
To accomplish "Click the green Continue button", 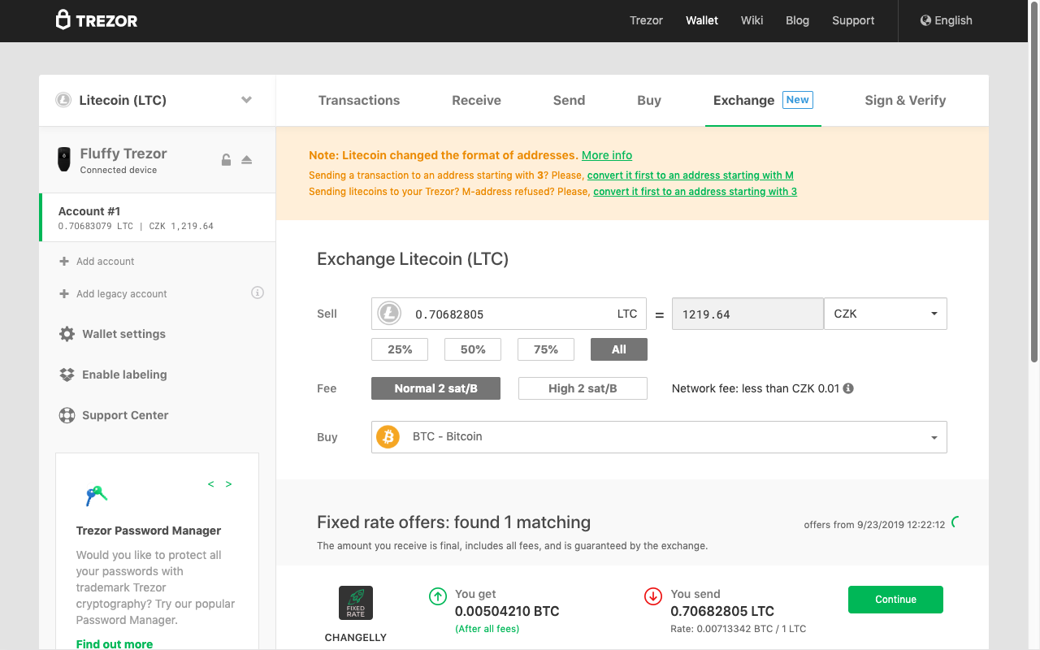I will pos(895,600).
